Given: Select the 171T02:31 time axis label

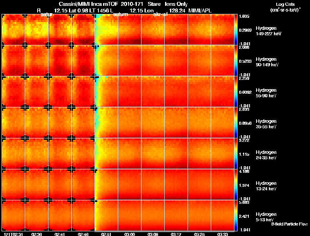Looking at the screenshot, I should tap(13, 234).
